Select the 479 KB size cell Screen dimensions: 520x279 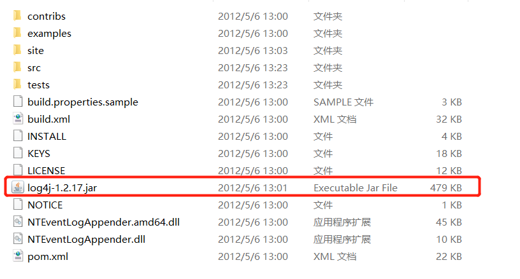tap(446, 187)
